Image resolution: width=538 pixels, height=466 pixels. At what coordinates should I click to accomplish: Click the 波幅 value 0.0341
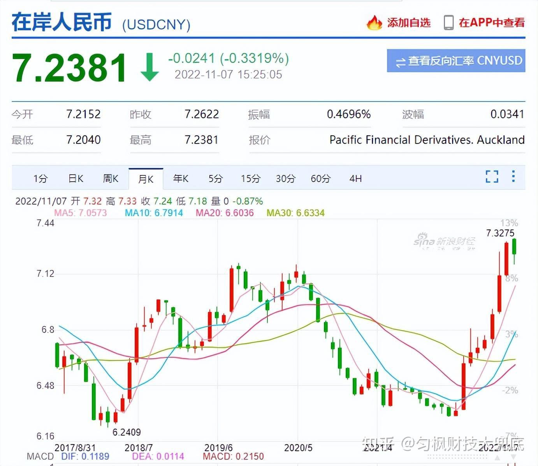tap(507, 114)
